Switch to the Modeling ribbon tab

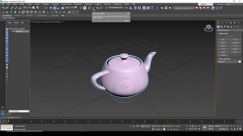pos(7,15)
